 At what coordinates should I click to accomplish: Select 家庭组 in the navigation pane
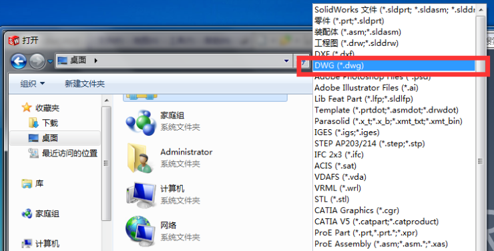47,214
